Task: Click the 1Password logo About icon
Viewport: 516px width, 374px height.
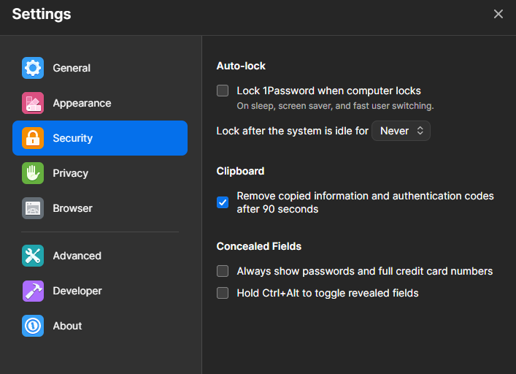Action: click(x=33, y=326)
